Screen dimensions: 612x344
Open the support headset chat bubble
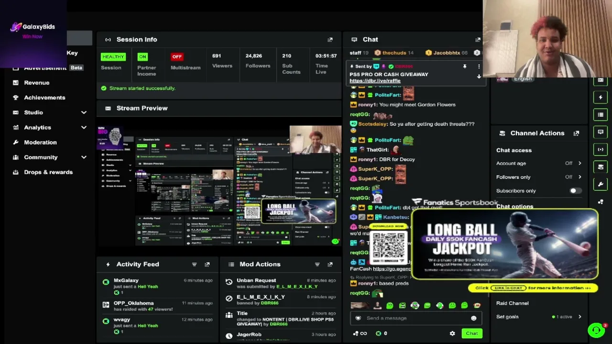[596, 330]
